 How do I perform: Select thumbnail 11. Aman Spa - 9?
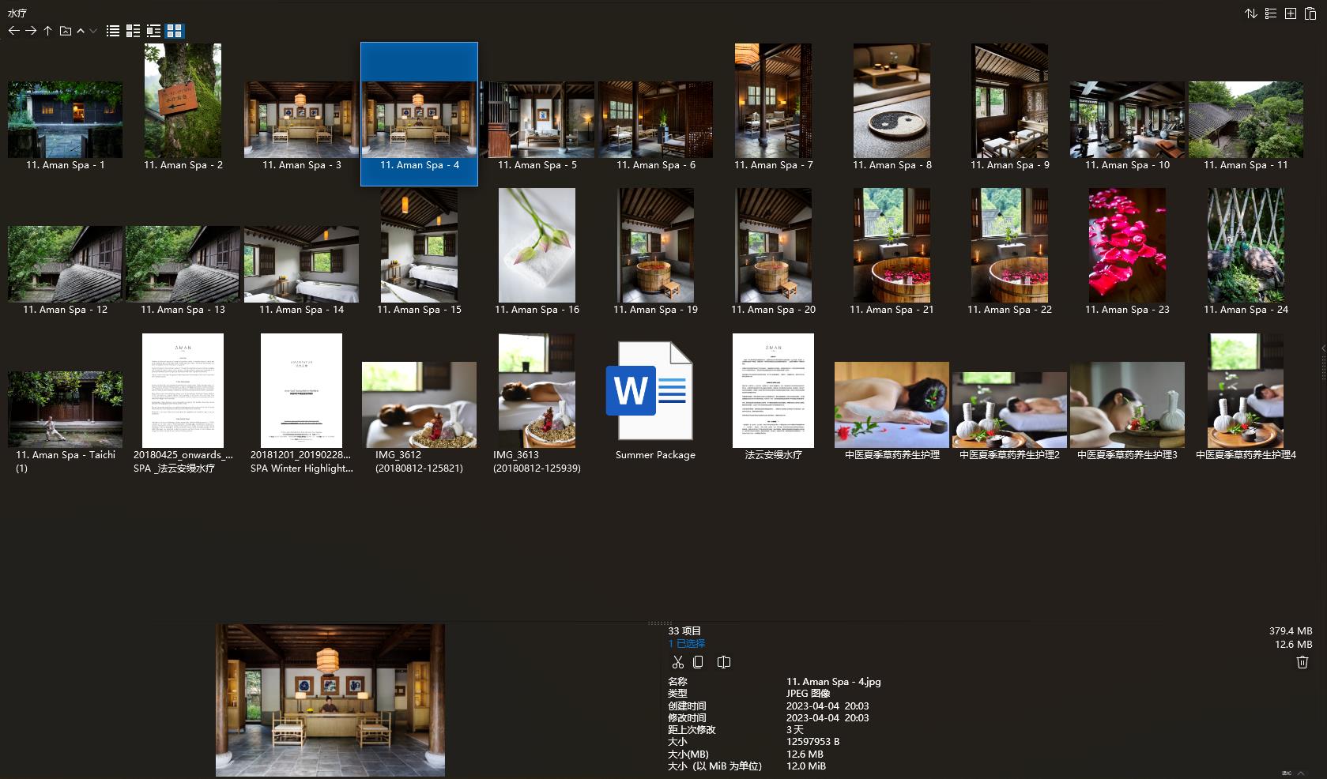tap(1009, 100)
